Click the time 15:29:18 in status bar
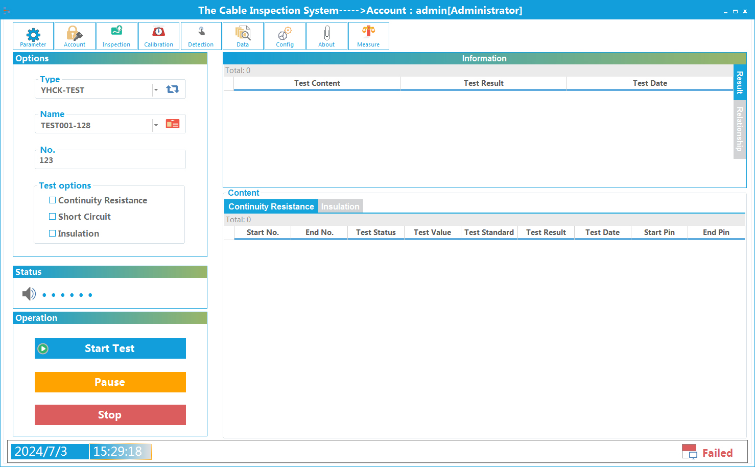The width and height of the screenshot is (755, 467). pyautogui.click(x=121, y=452)
